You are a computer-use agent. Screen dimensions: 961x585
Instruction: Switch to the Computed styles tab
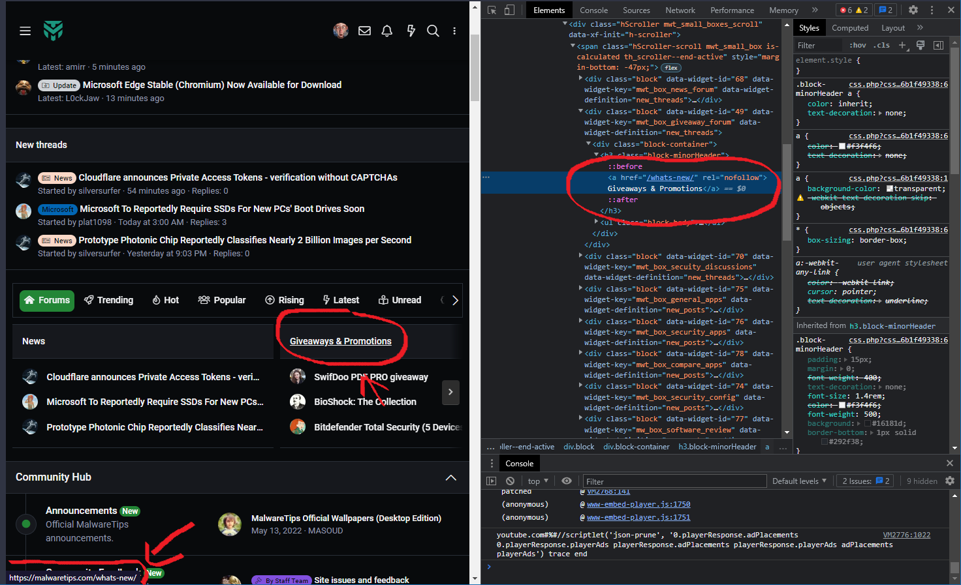pyautogui.click(x=850, y=27)
